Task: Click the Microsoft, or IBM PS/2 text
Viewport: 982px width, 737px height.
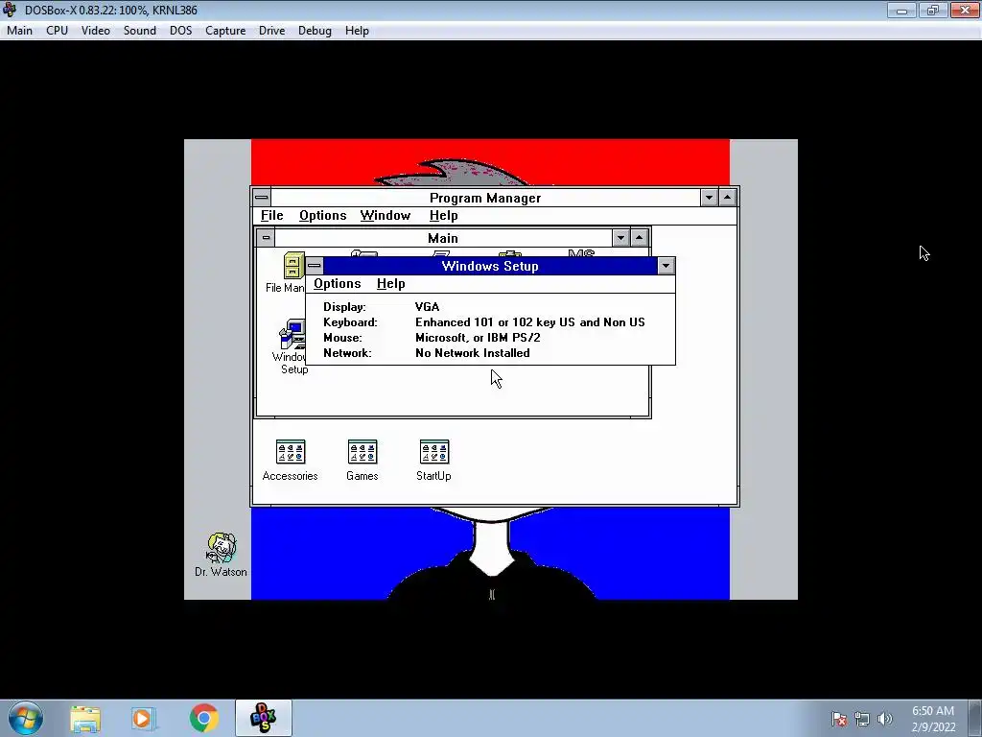Action: point(478,338)
